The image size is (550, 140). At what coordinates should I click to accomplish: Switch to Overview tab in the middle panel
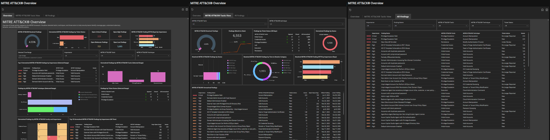[x=197, y=15]
